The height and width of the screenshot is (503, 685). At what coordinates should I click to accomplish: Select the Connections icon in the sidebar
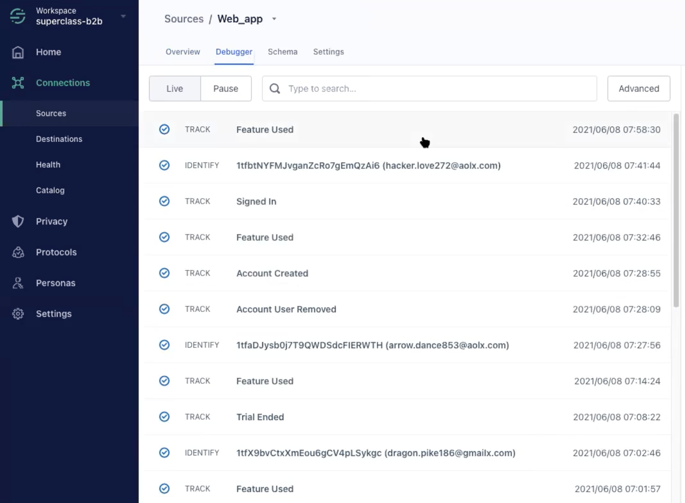click(18, 83)
